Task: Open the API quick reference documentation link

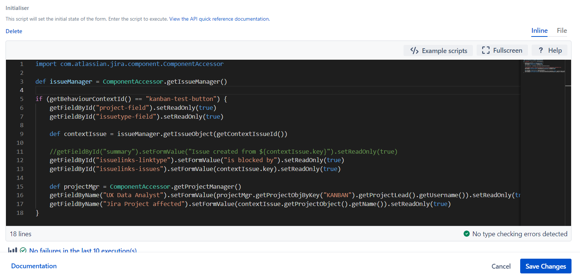Action: tap(219, 19)
